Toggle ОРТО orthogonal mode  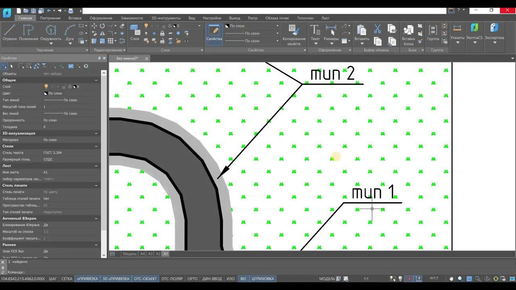(193, 279)
